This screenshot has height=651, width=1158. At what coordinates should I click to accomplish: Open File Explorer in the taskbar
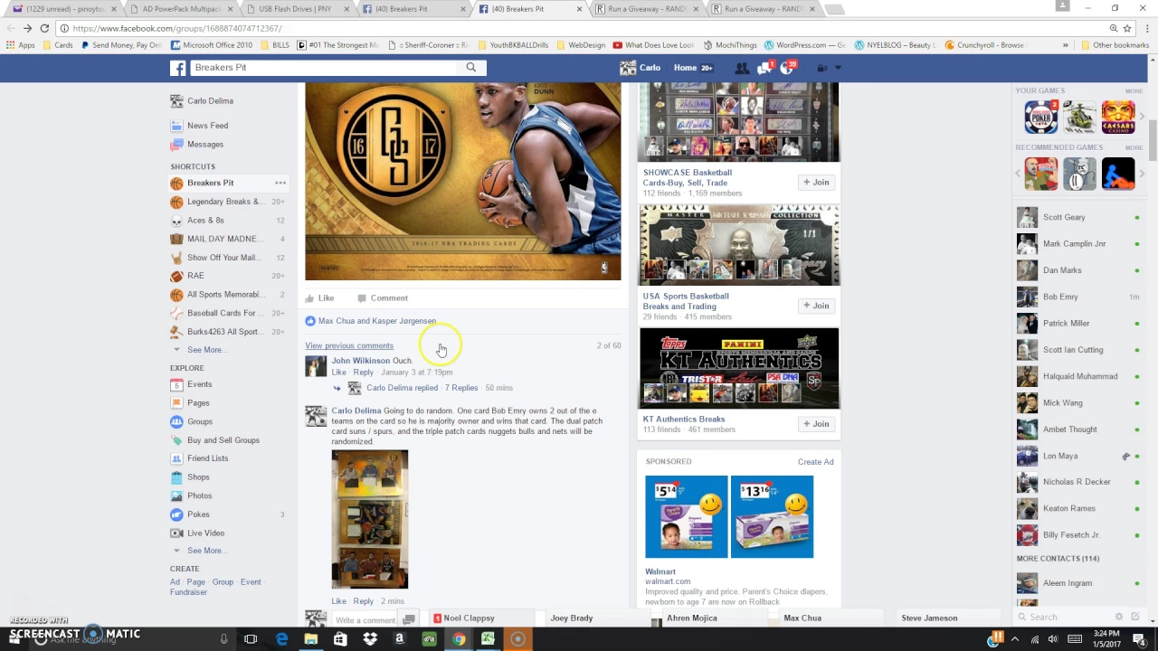310,639
